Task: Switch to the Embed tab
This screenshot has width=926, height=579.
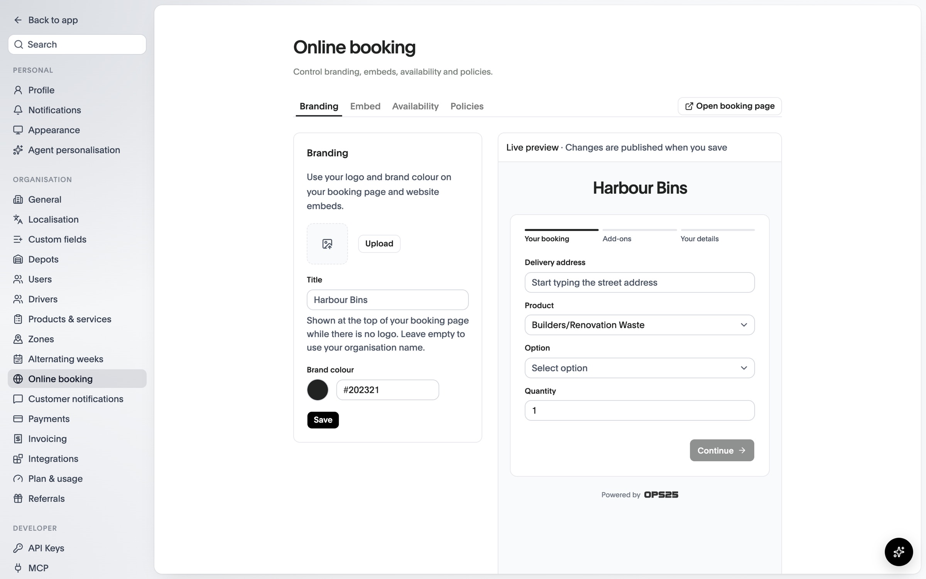Action: 365,106
